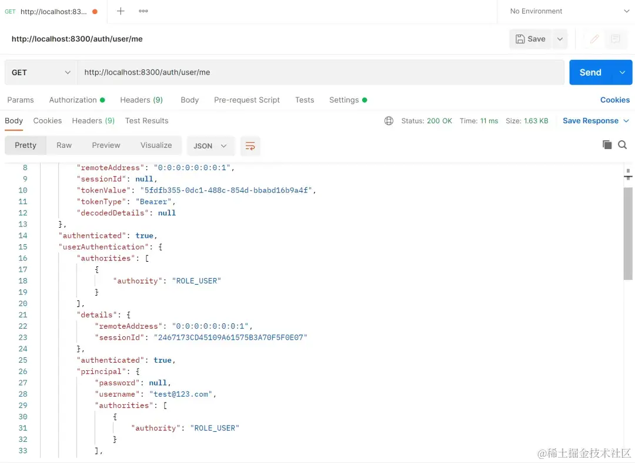The width and height of the screenshot is (635, 463).
Task: Open the comments icon beside Save
Action: (616, 39)
